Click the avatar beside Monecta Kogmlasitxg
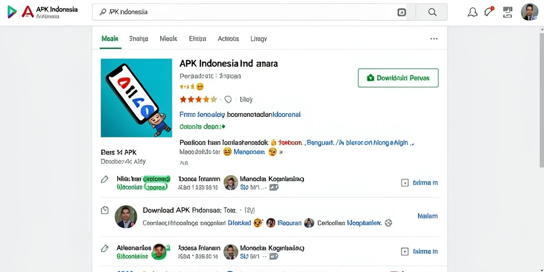The image size is (544, 272). pos(231,252)
